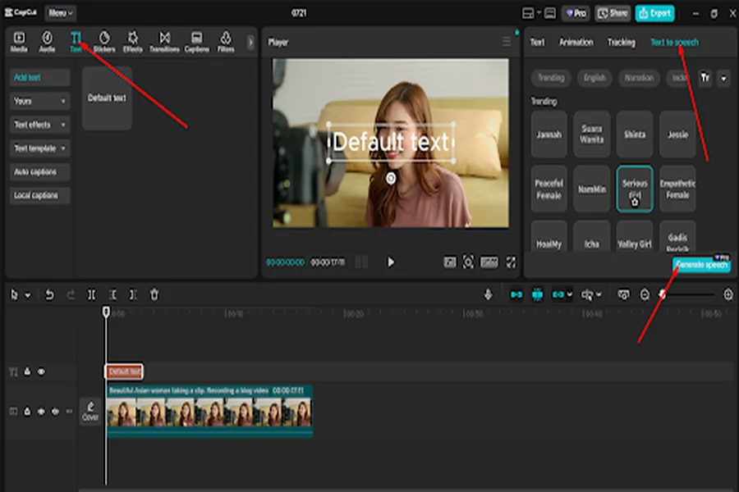Open the Stickers panel
The height and width of the screenshot is (492, 739).
tap(104, 42)
